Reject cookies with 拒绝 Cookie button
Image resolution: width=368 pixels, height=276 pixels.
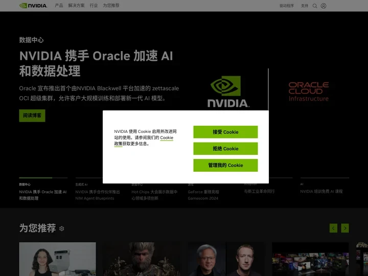coord(225,149)
